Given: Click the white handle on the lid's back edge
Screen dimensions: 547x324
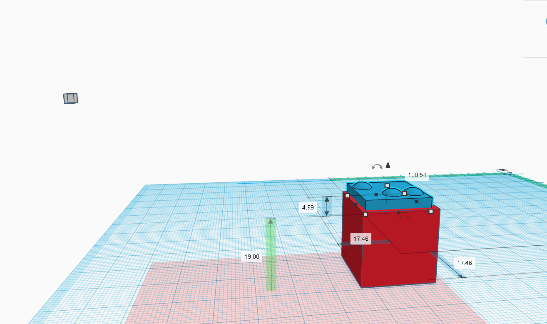Looking at the screenshot, I should click(387, 185).
